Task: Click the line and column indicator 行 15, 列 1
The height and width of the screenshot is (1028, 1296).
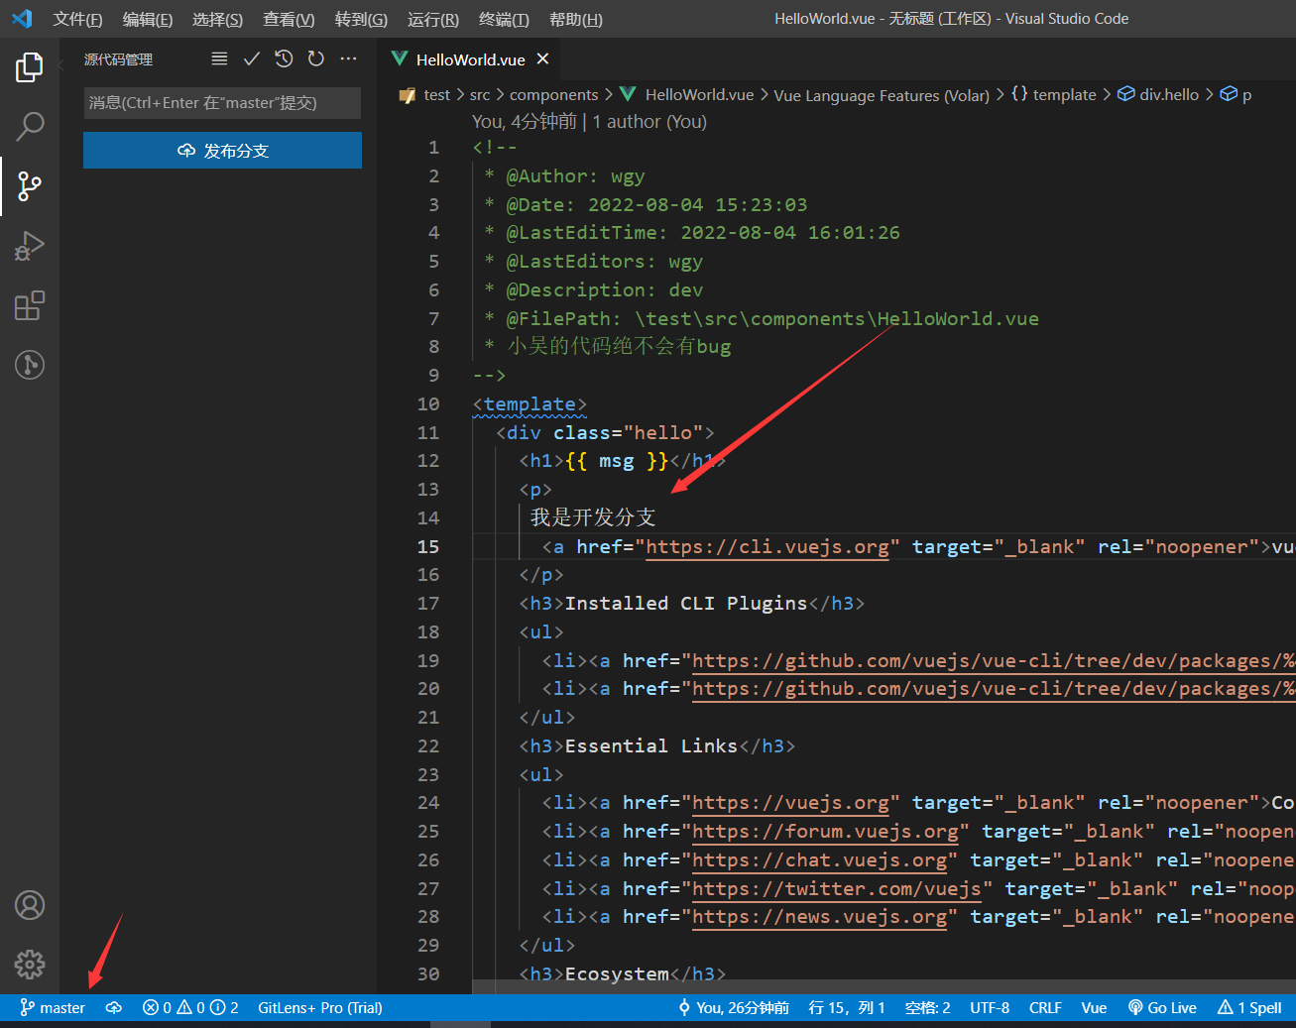Action: coord(847,1008)
